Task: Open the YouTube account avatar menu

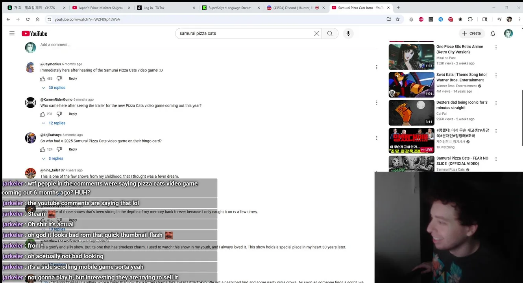Action: (508, 33)
